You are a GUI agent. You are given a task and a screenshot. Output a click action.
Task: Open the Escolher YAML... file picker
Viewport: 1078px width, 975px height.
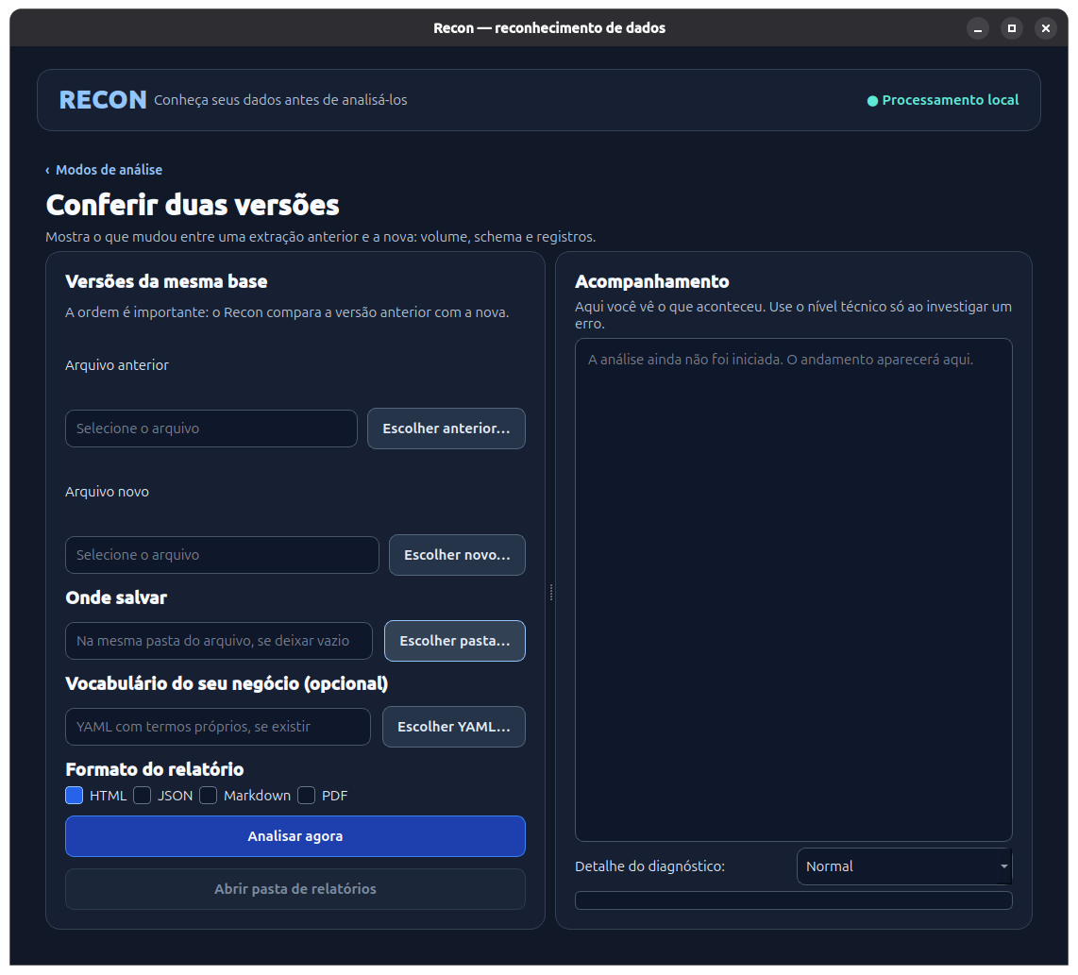coord(454,727)
